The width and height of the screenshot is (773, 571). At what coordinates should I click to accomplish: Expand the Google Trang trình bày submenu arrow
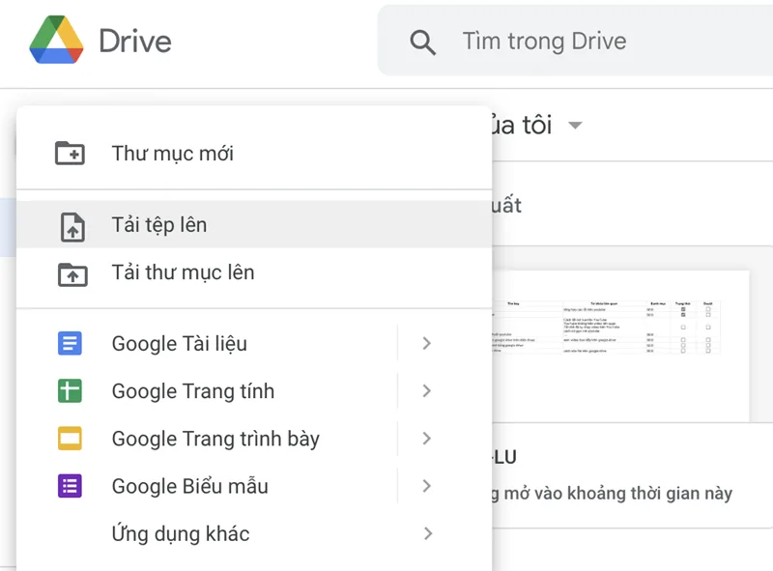pos(427,439)
